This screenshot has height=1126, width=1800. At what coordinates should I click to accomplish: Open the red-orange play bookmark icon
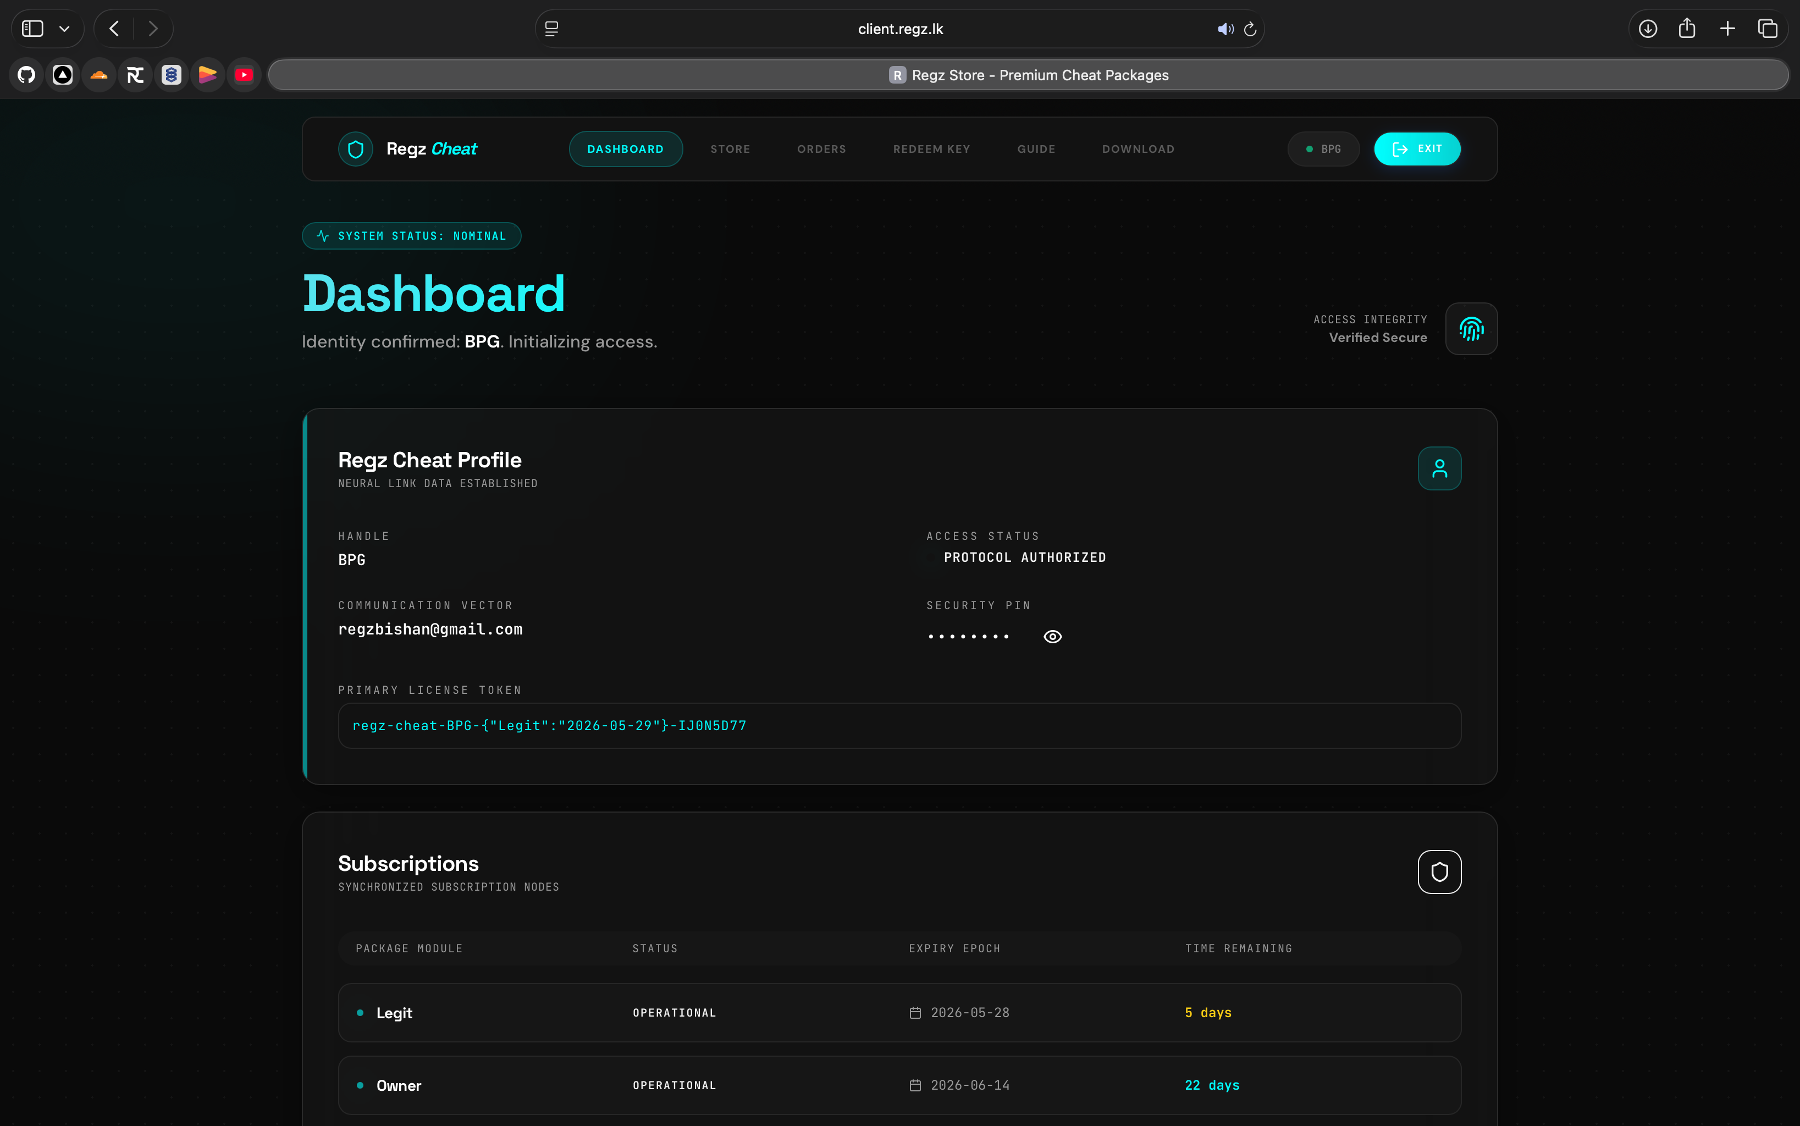pos(208,75)
